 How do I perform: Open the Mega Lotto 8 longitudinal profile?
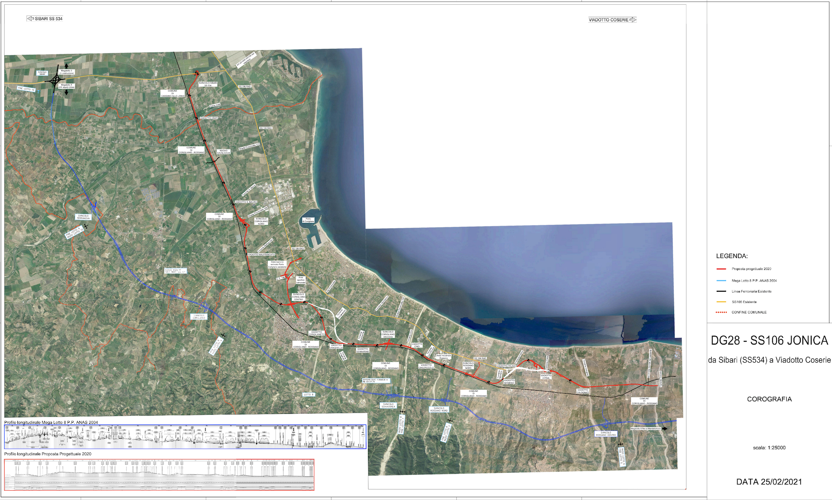tap(185, 437)
